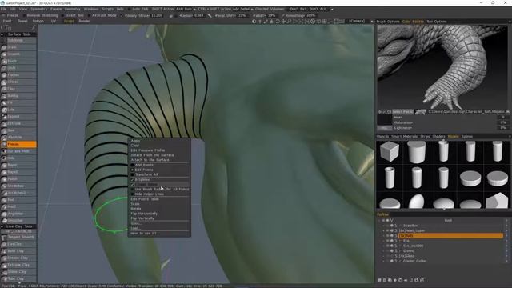Screen dimensions: 512x288
Task: Open the Smart Materials tab
Action: [x=404, y=137]
